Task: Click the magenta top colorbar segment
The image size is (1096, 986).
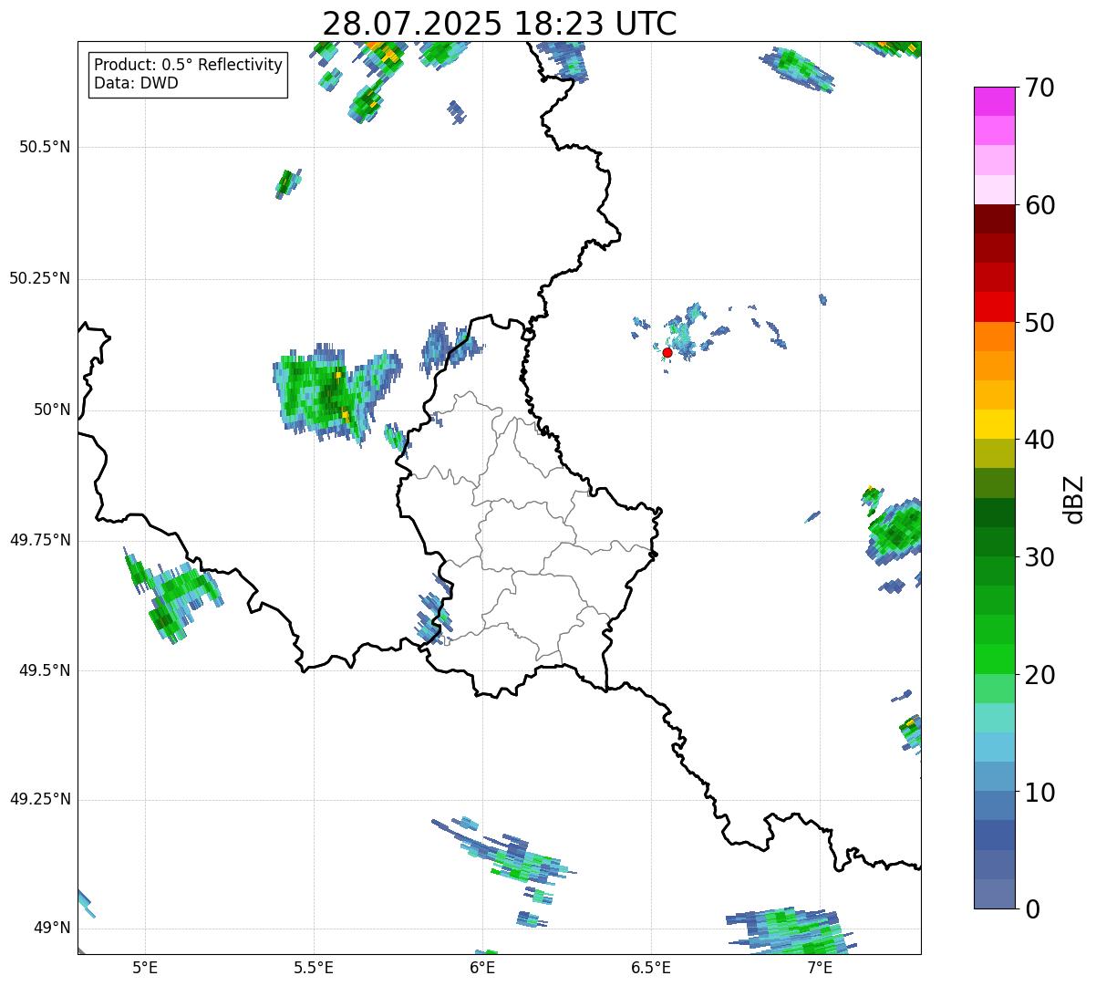Action: pos(994,101)
